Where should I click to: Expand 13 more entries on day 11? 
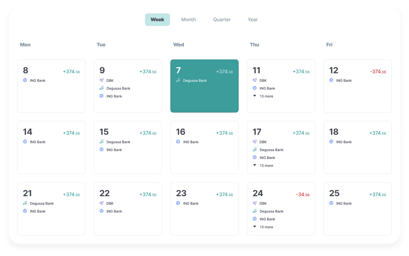point(263,96)
